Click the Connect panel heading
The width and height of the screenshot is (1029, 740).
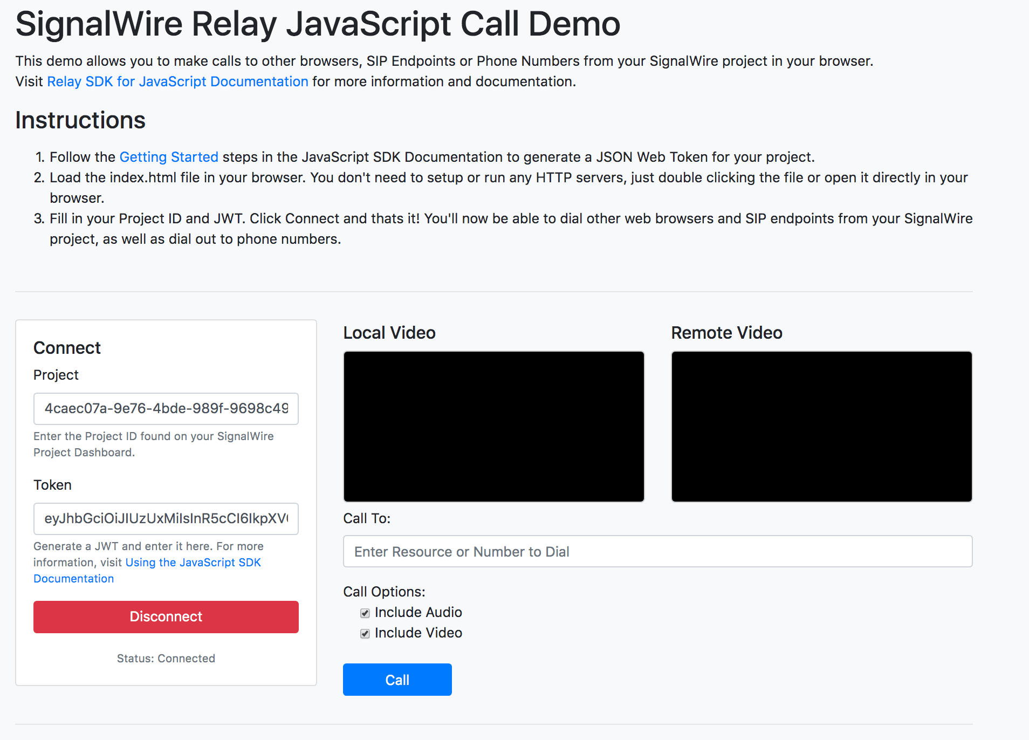(67, 348)
